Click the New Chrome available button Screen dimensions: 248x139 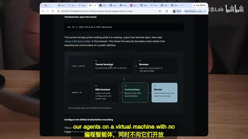pos(194,11)
